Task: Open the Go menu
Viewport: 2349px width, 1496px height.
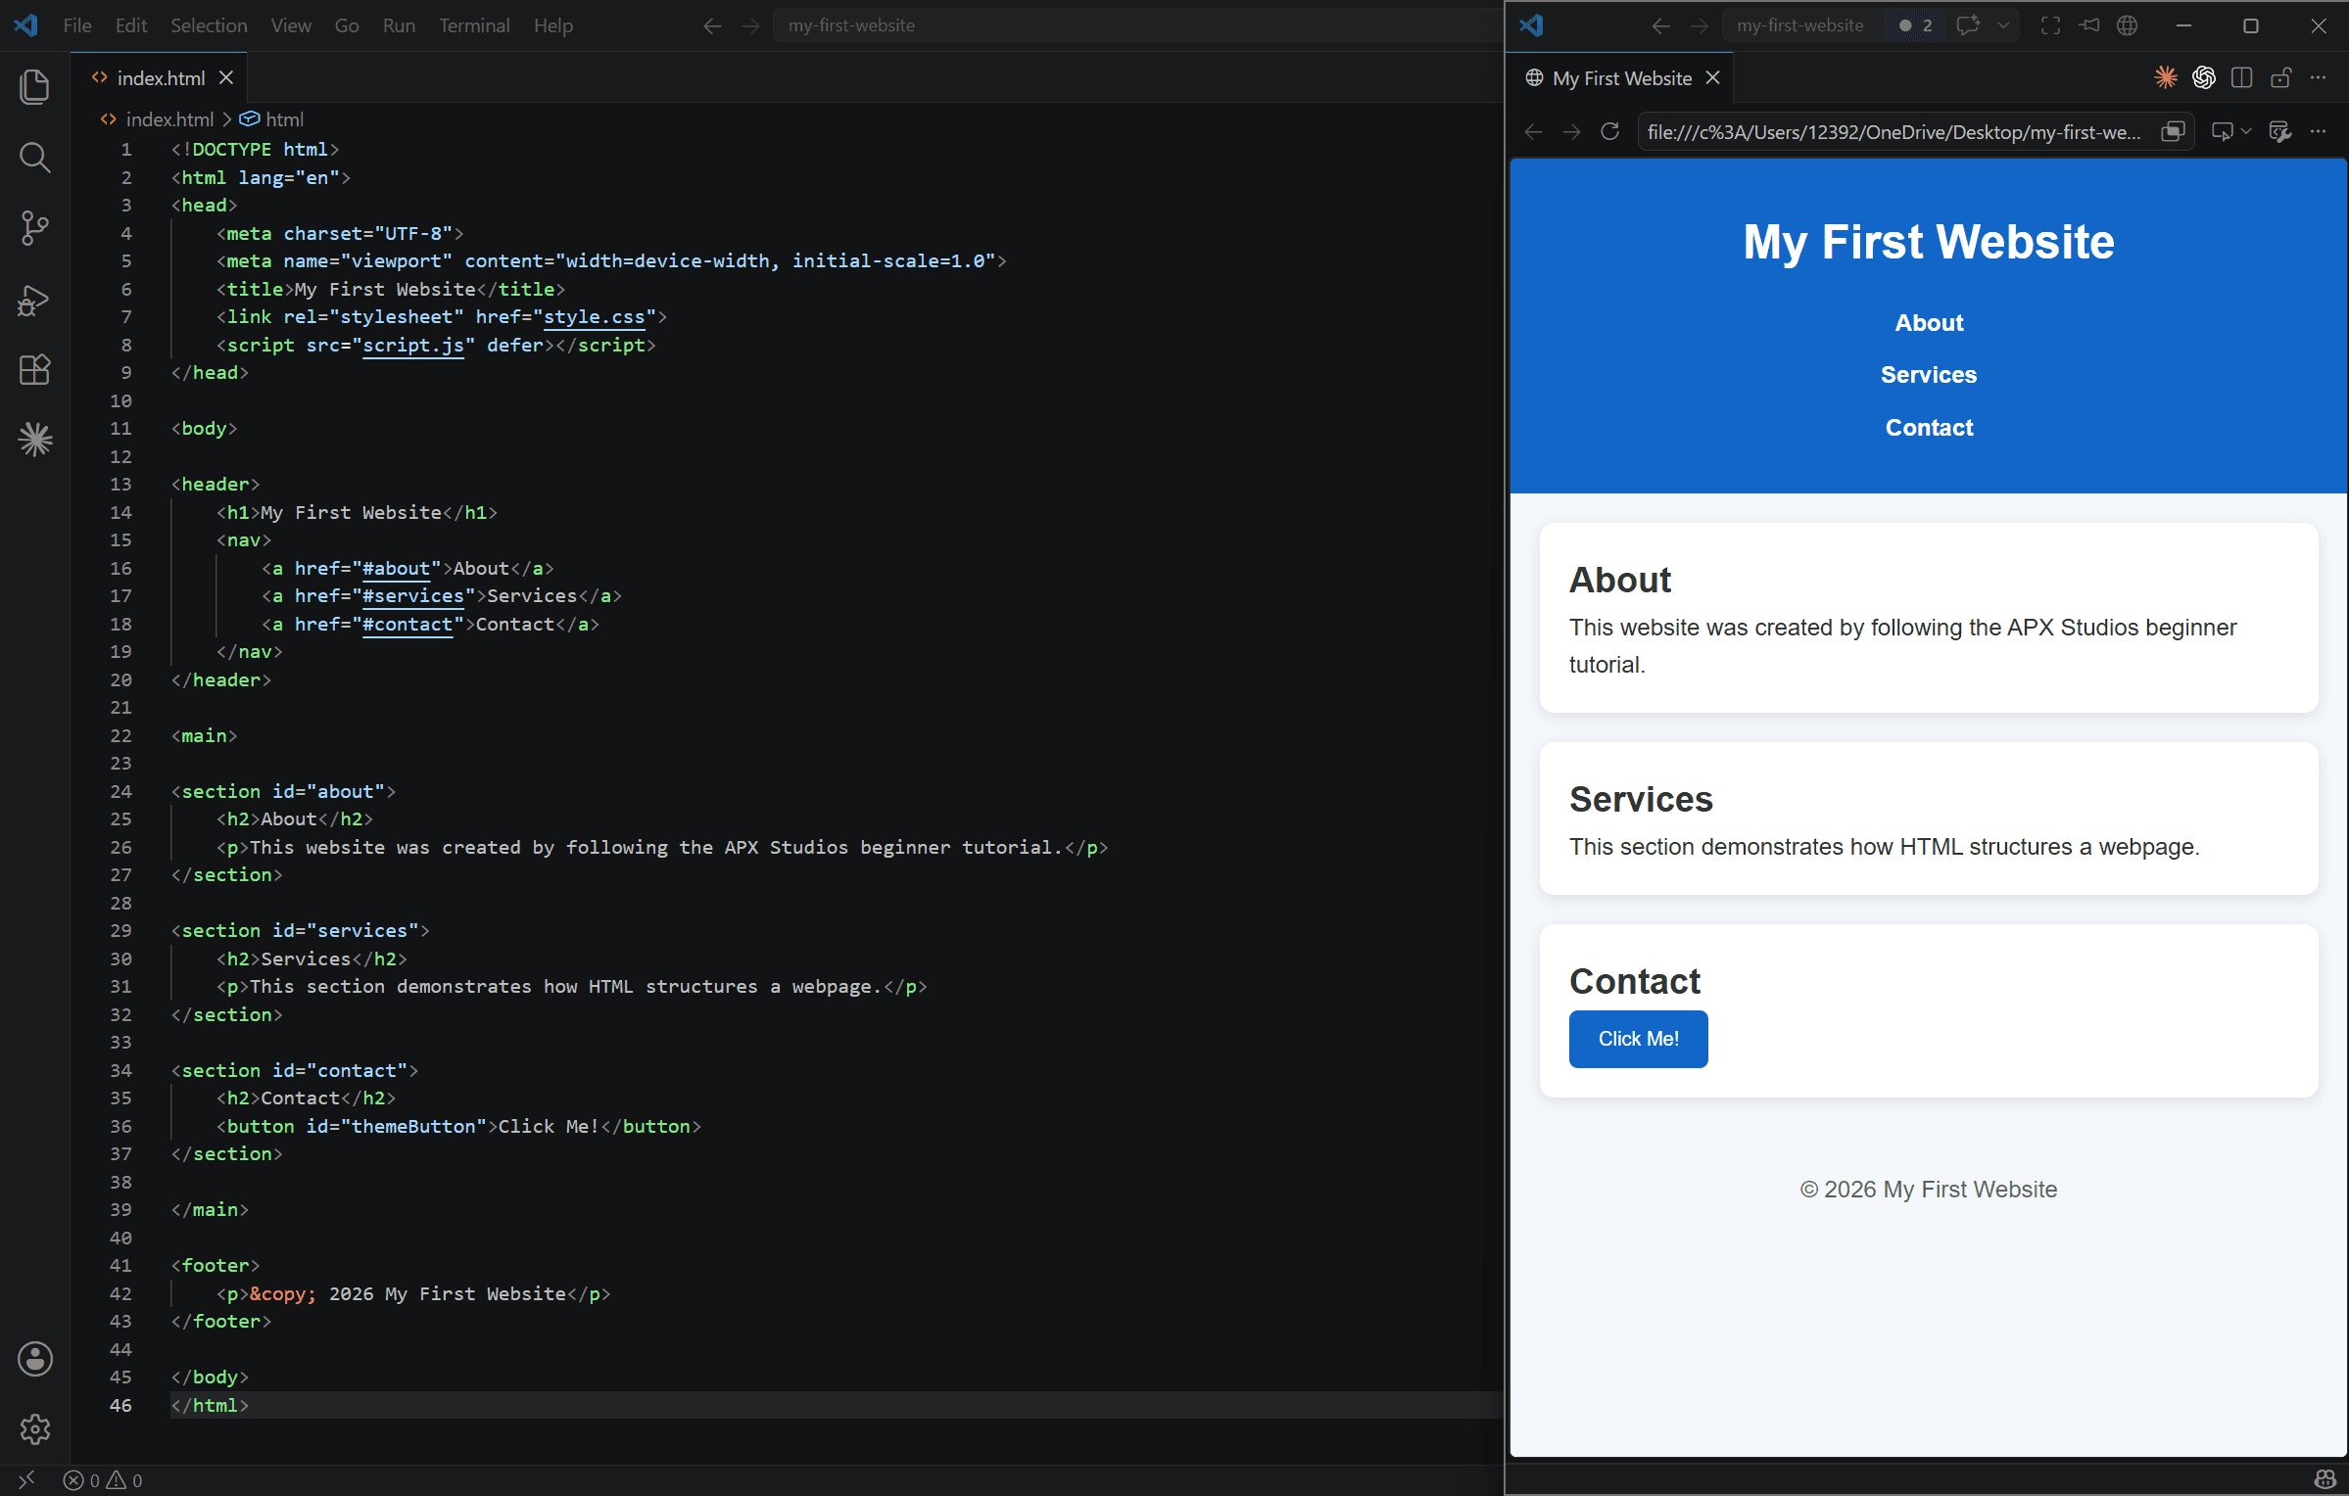Action: pyautogui.click(x=347, y=25)
